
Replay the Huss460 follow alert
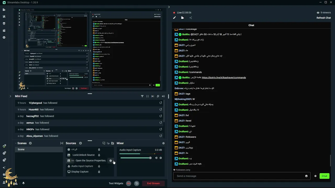(161, 109)
